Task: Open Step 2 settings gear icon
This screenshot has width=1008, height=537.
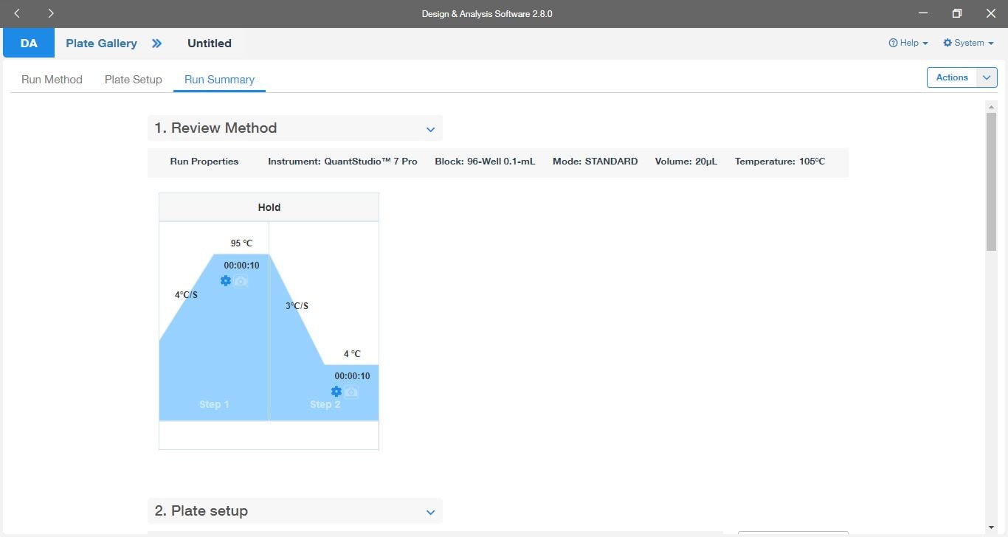Action: (336, 392)
